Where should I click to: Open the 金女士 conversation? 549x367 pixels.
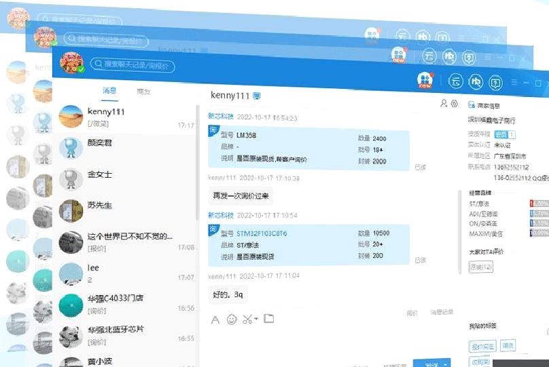126,179
